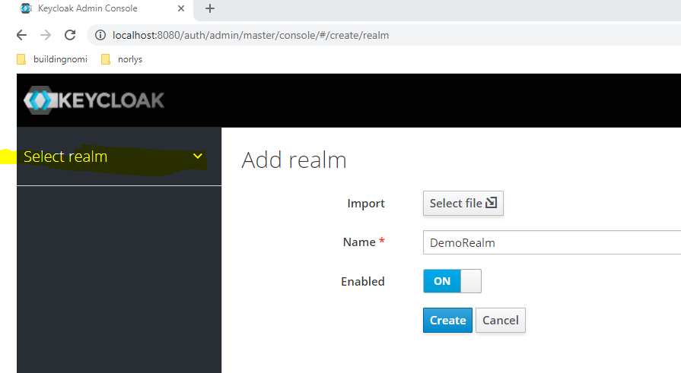This screenshot has width=681, height=373.
Task: Click the Create button
Action: (x=447, y=321)
